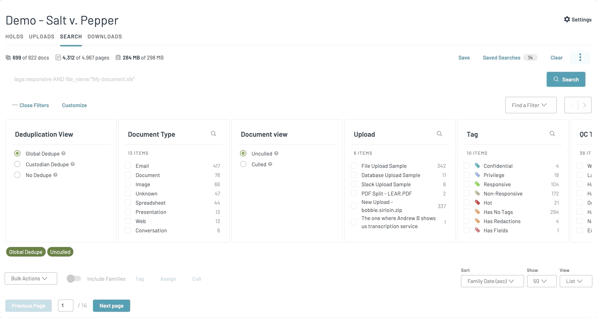Click the Has Redactions tag icon
Image resolution: width=597 pixels, height=318 pixels.
tap(478, 221)
